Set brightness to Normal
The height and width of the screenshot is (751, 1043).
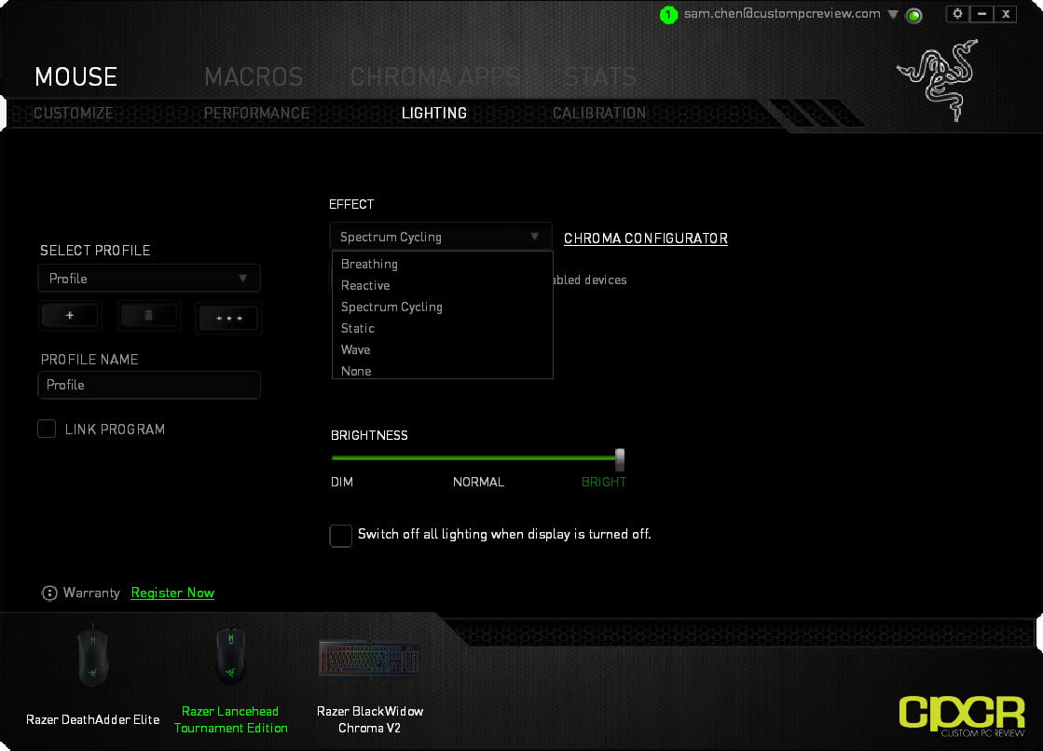pyautogui.click(x=478, y=482)
